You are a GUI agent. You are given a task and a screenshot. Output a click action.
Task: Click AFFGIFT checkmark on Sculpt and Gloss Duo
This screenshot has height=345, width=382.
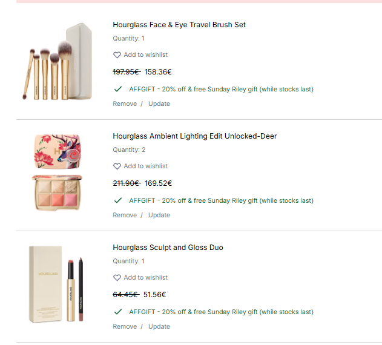[118, 312]
